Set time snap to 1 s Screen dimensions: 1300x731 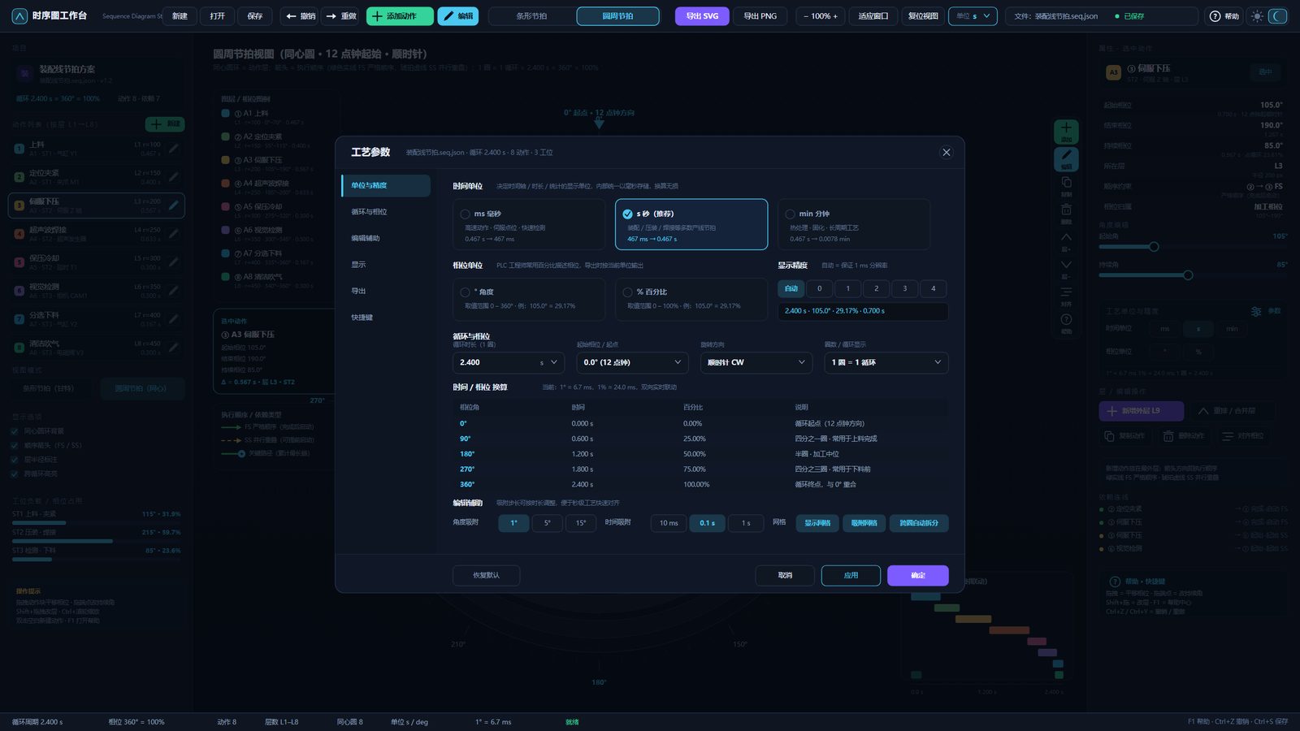[x=746, y=523]
